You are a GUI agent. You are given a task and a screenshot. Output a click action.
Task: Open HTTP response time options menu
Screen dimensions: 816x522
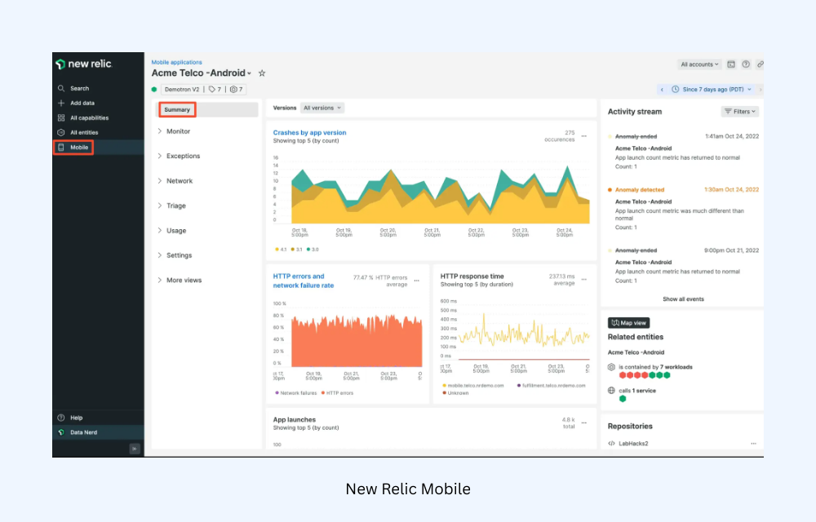tap(584, 280)
